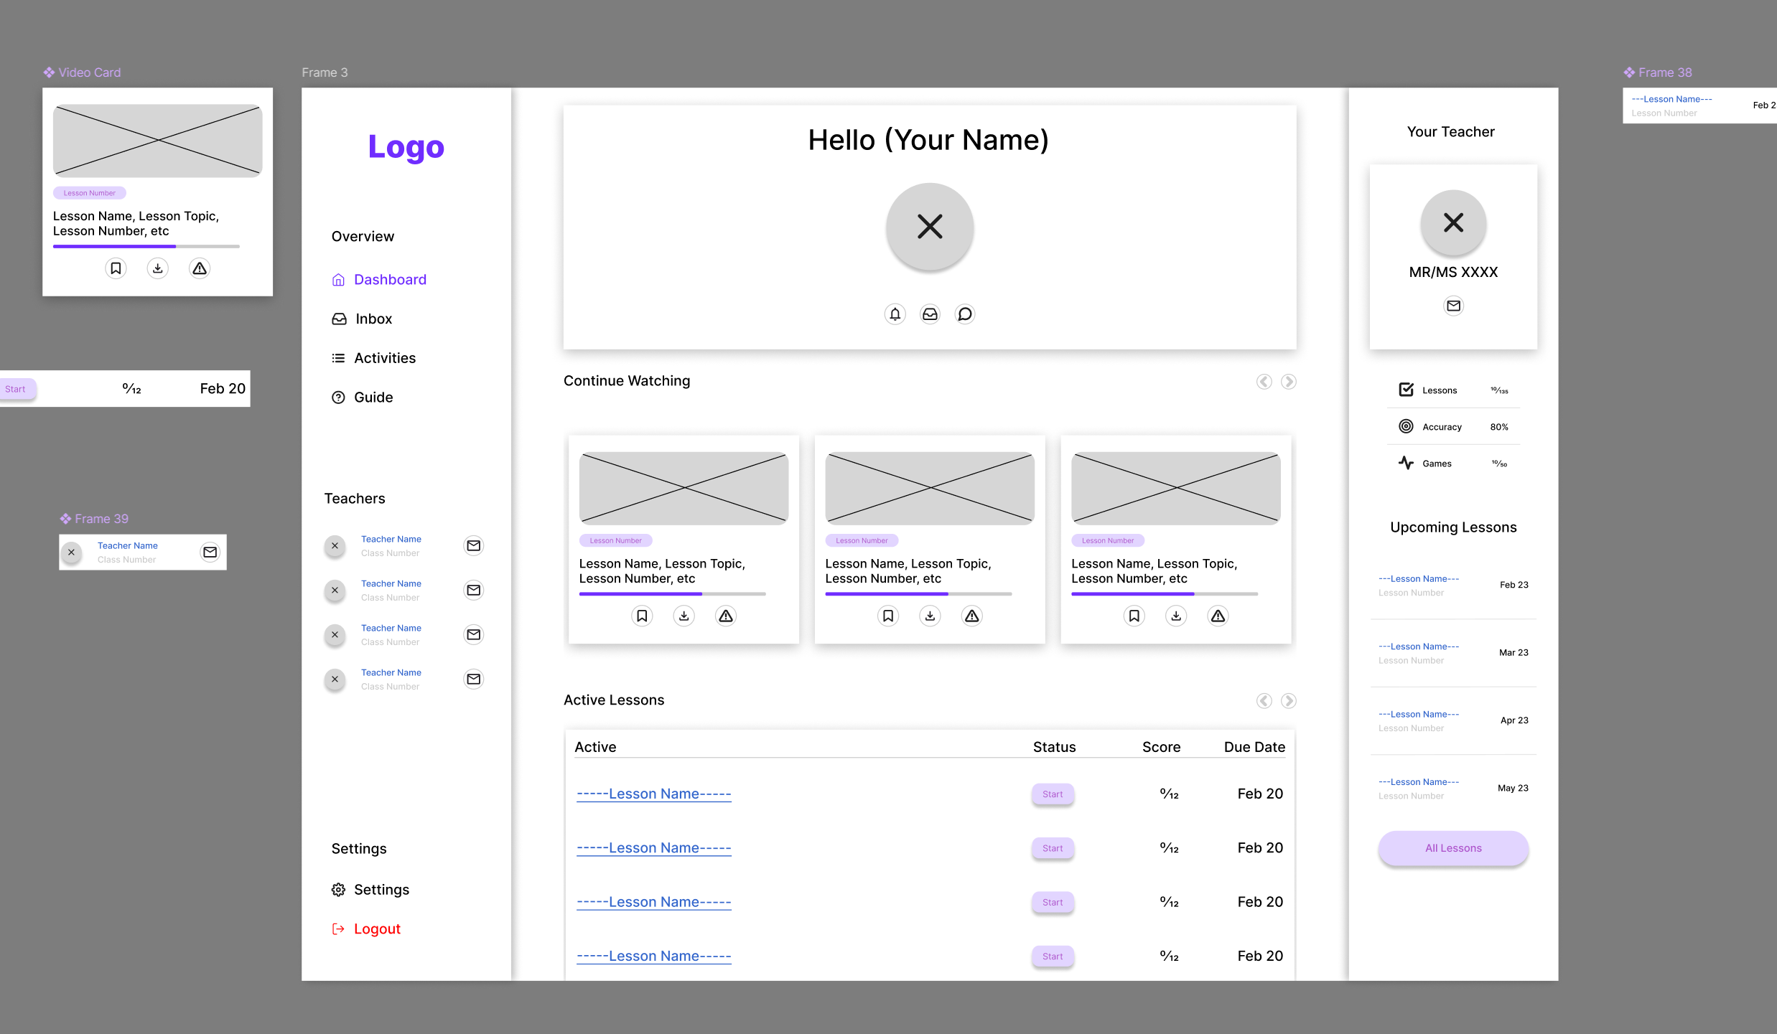This screenshot has height=1034, width=1777.
Task: Click the progress bar on first lesson card
Action: click(672, 594)
